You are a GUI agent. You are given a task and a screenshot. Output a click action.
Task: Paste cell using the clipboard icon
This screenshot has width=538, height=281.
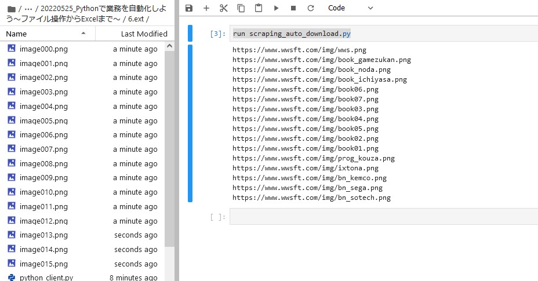click(259, 8)
